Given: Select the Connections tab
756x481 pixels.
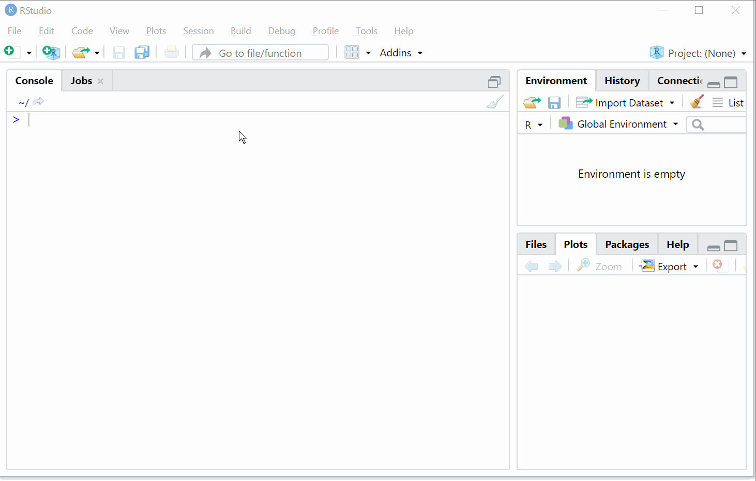Looking at the screenshot, I should (680, 81).
